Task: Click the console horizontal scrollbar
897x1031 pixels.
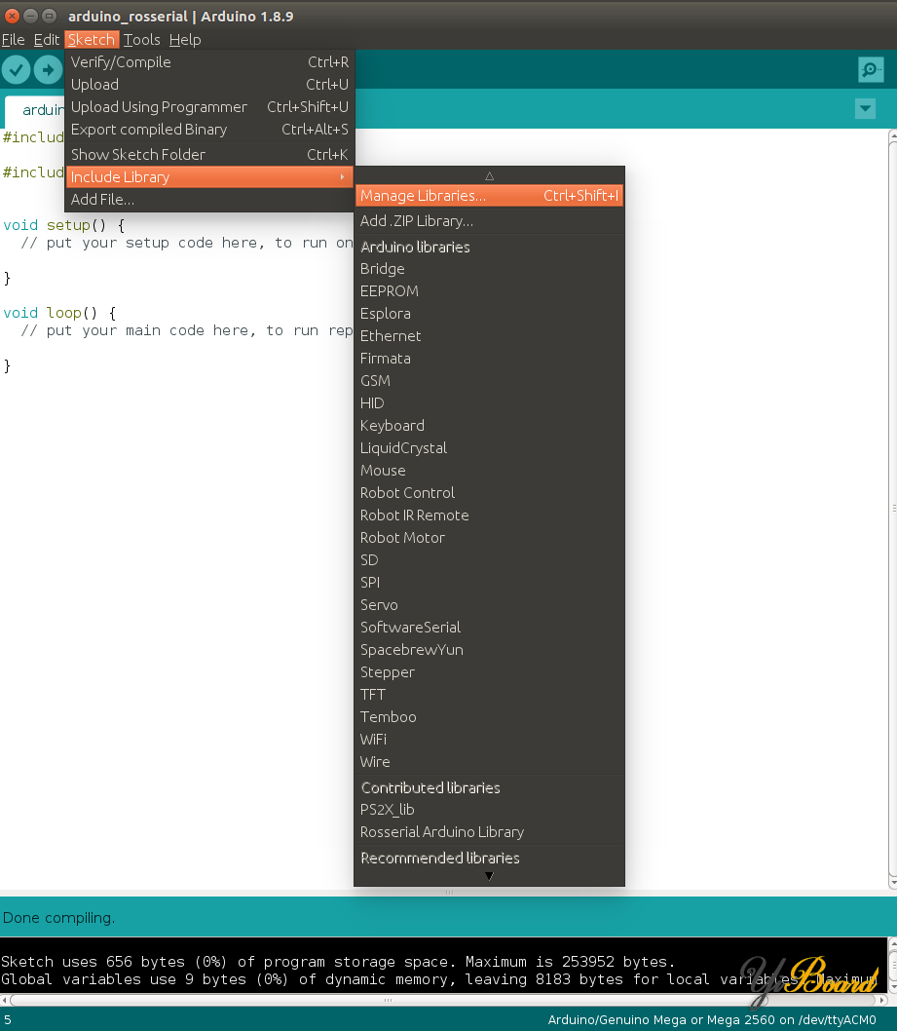Action: [x=444, y=1000]
